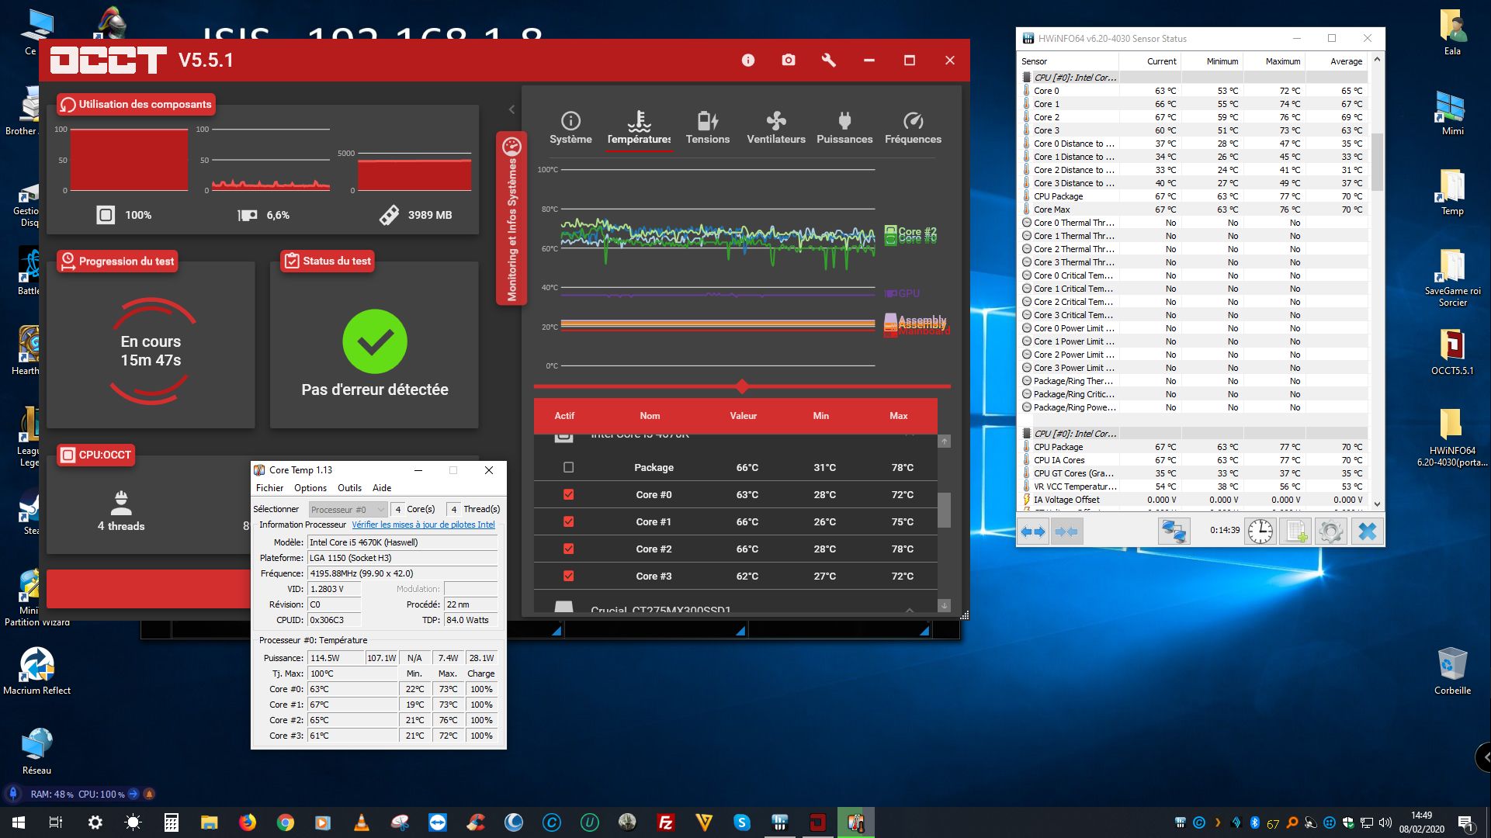Open the Processeur #0 dropdown in Core Temp
Viewport: 1491px width, 838px height.
[348, 510]
